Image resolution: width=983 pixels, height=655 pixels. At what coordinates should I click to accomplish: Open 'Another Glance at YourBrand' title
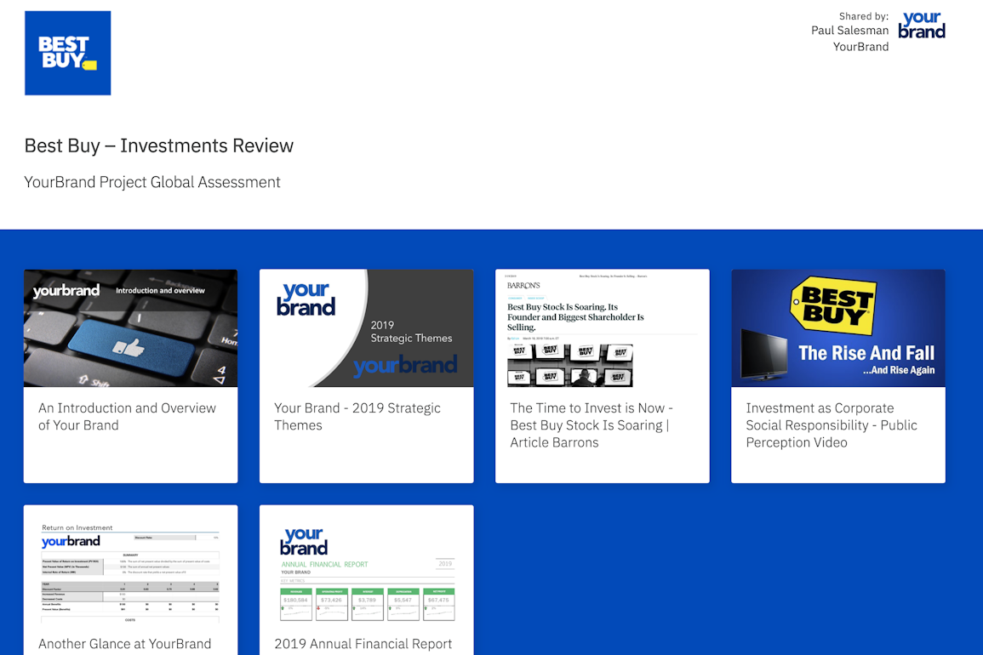point(125,644)
